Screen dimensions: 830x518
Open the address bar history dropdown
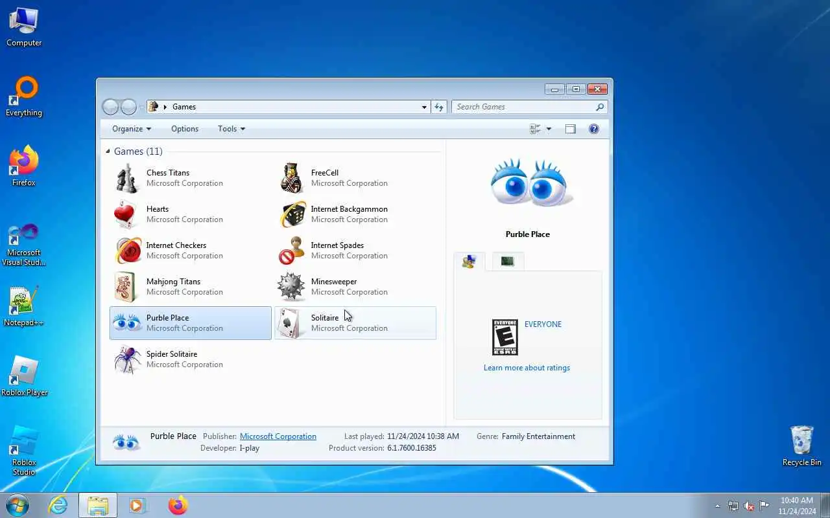pyautogui.click(x=424, y=107)
